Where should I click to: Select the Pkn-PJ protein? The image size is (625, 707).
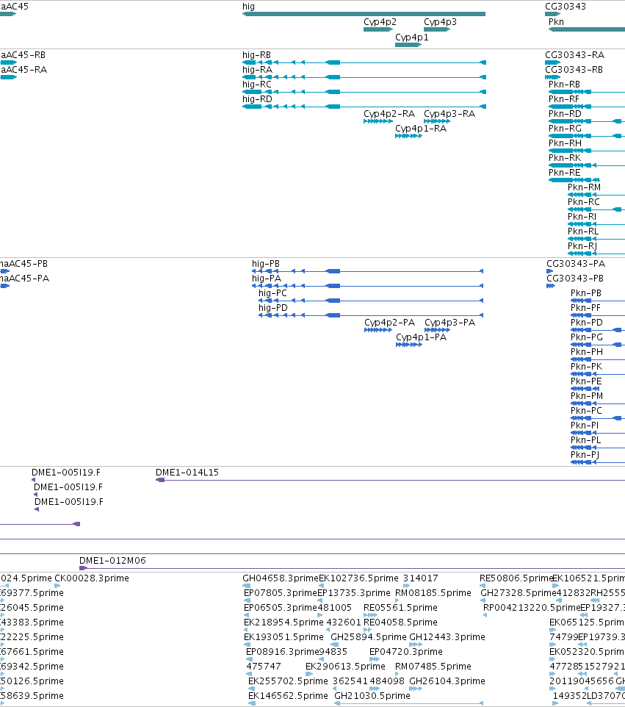pos(585,455)
